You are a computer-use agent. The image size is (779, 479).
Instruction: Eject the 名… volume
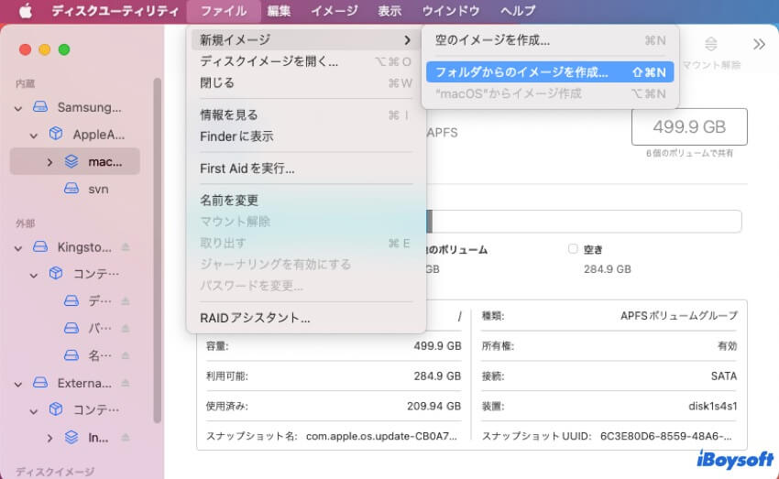click(x=126, y=355)
